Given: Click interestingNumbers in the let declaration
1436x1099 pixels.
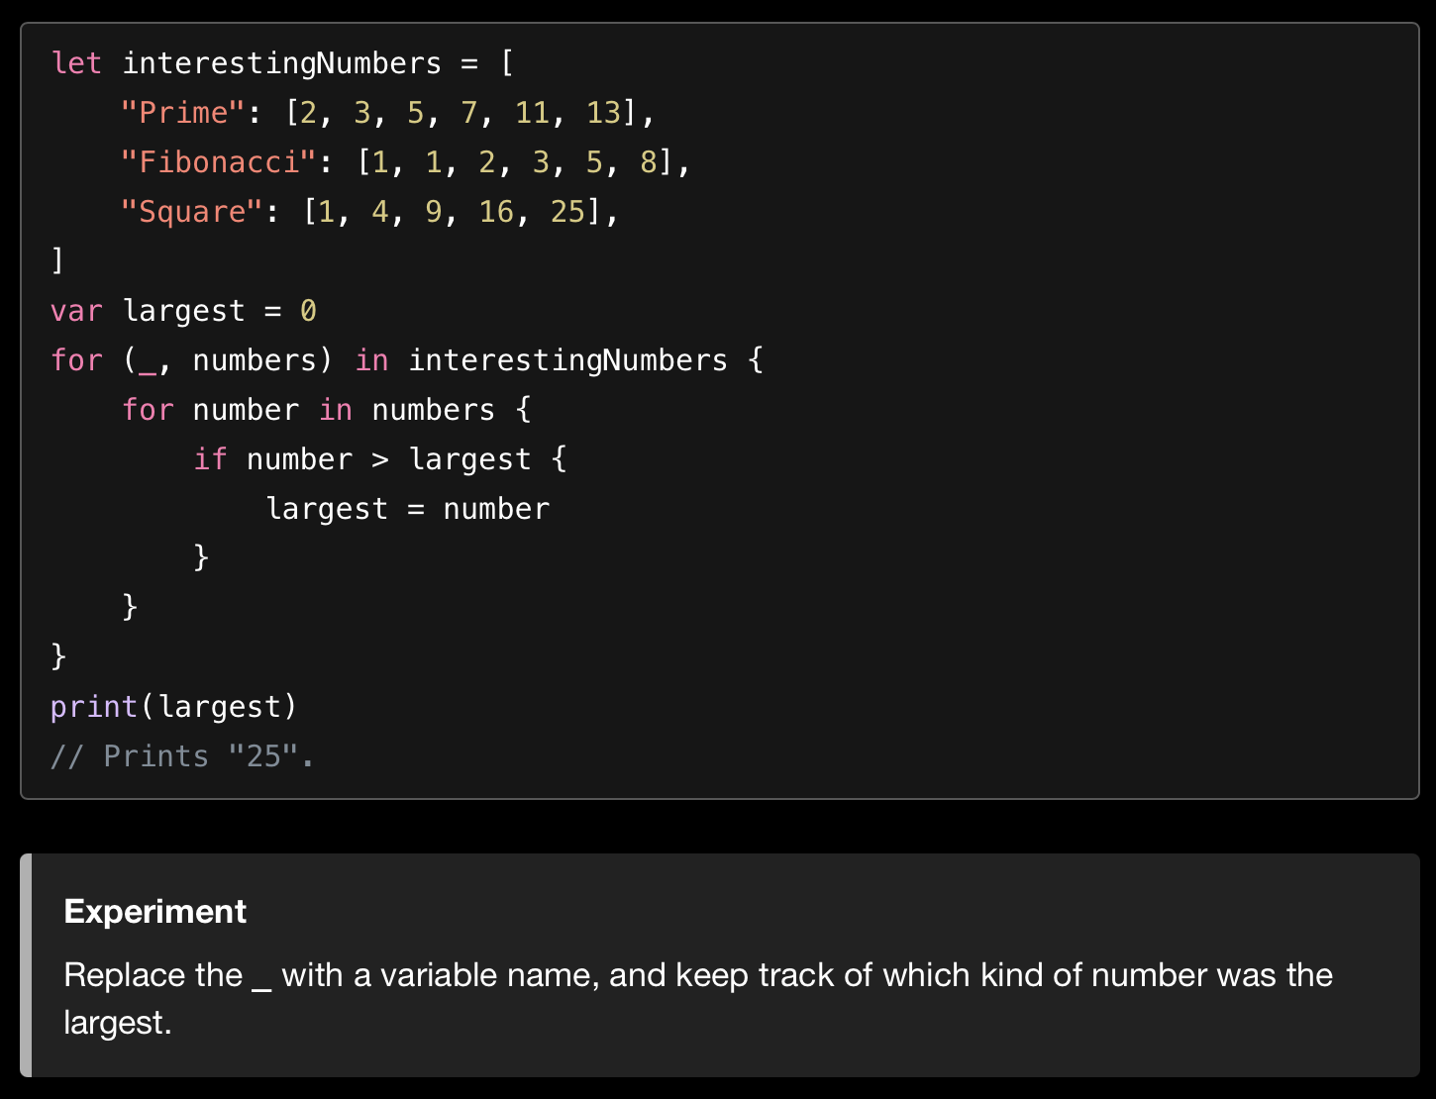Looking at the screenshot, I should (x=281, y=63).
